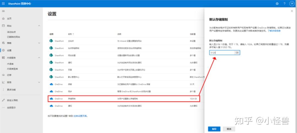Click the 说明 column header
Image resolution: width=297 pixels, height=133 pixels.
click(x=119, y=34)
